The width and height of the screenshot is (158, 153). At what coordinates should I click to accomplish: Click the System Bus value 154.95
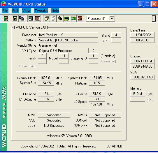(46, 83)
